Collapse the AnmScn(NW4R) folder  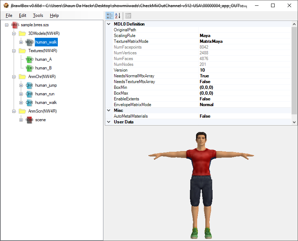14,111
